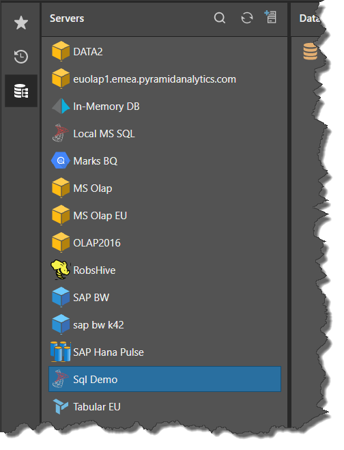Open the Favorites star tab
This screenshot has height=450, width=344.
(x=21, y=23)
